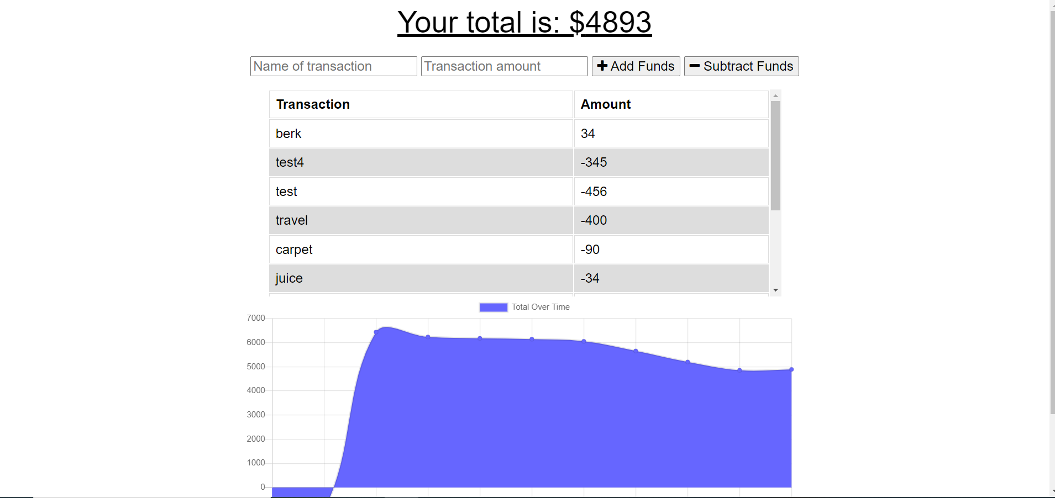
Task: Select the berk transaction row
Action: click(420, 133)
